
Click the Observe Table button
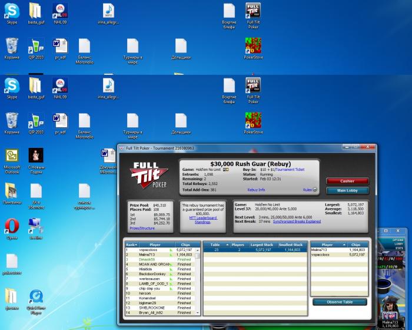(340, 302)
